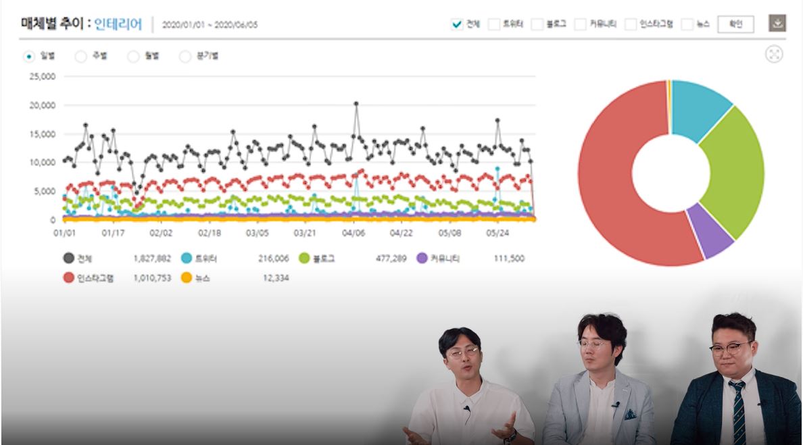This screenshot has height=445, width=803.
Task: Click the 04/06 peak point on the gray line
Action: coord(356,104)
